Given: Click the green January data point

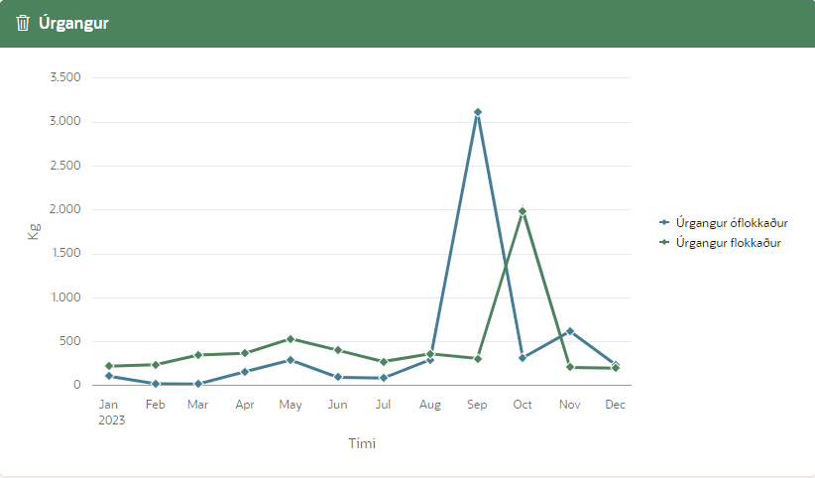Looking at the screenshot, I should 109,366.
